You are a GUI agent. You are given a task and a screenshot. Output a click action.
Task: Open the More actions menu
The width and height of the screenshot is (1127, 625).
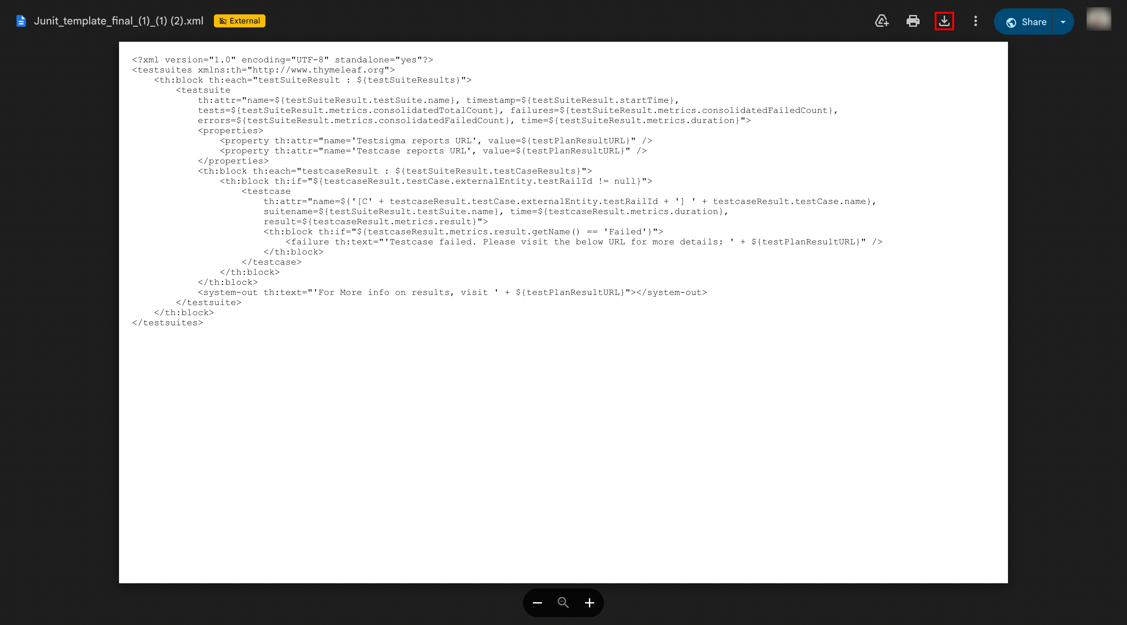pos(975,21)
